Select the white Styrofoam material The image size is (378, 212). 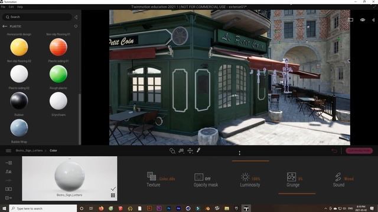point(58,101)
